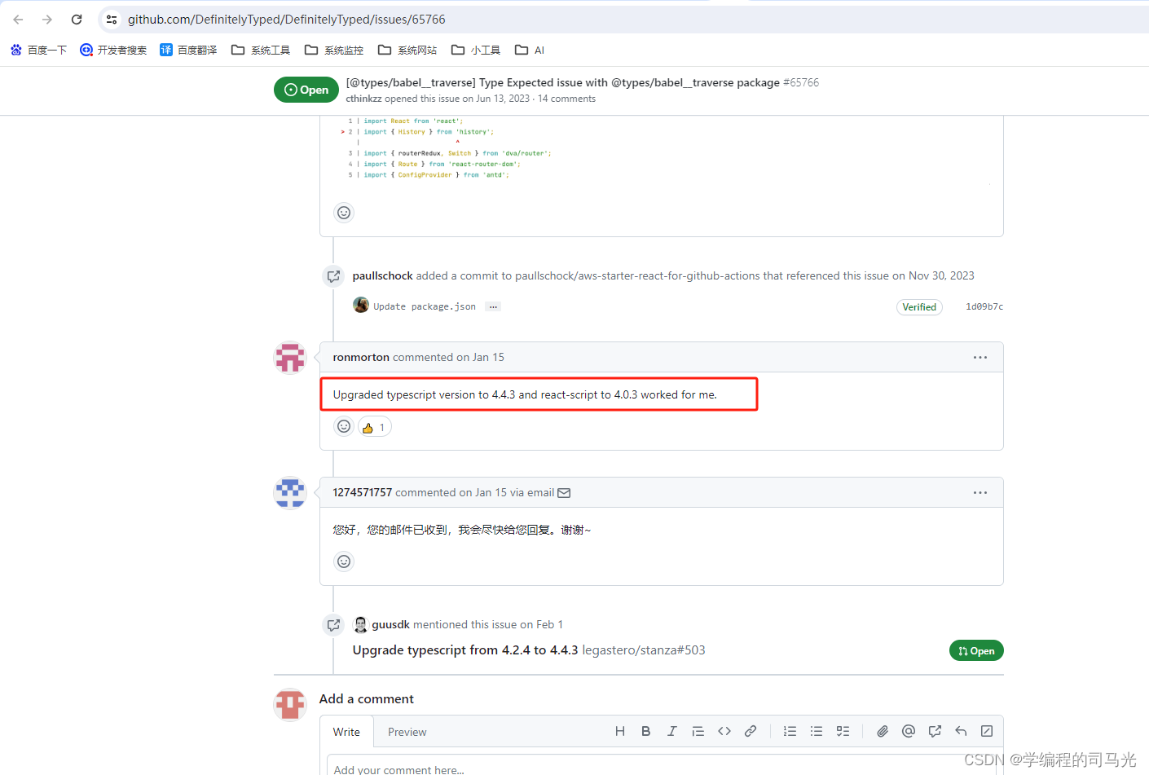Open commit hash 1d09b7c

pyautogui.click(x=984, y=307)
